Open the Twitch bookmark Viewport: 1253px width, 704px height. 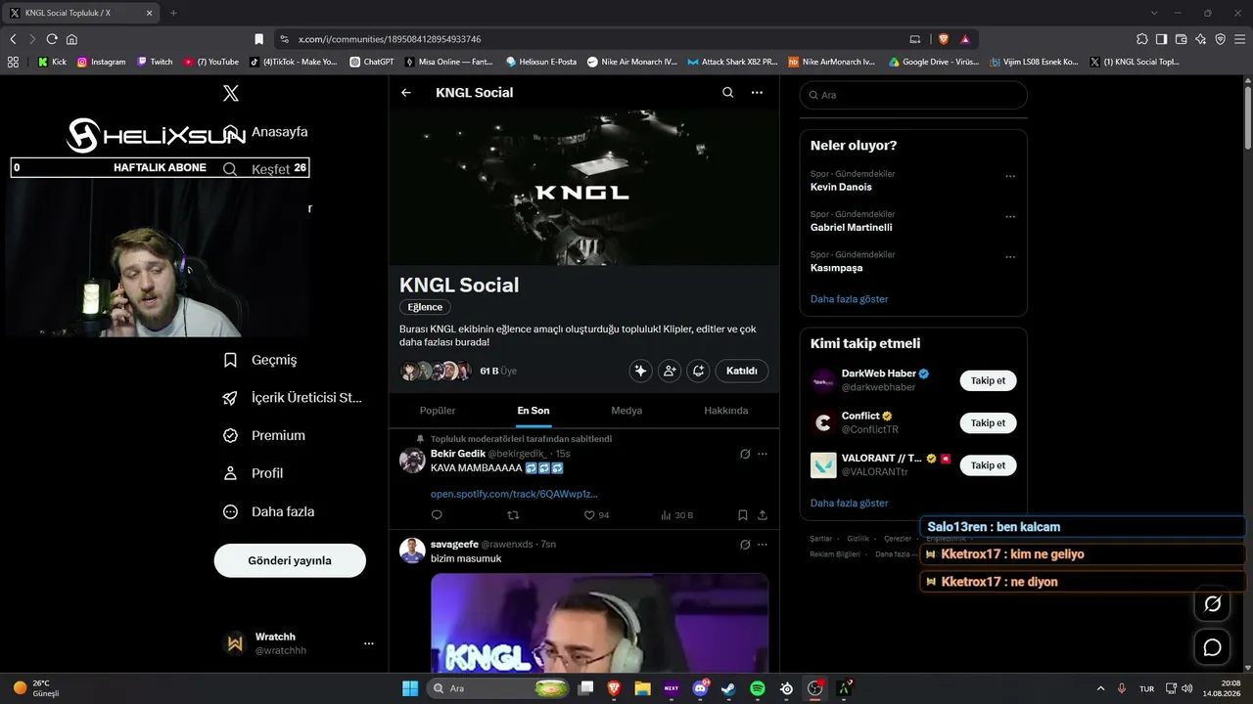pos(155,62)
